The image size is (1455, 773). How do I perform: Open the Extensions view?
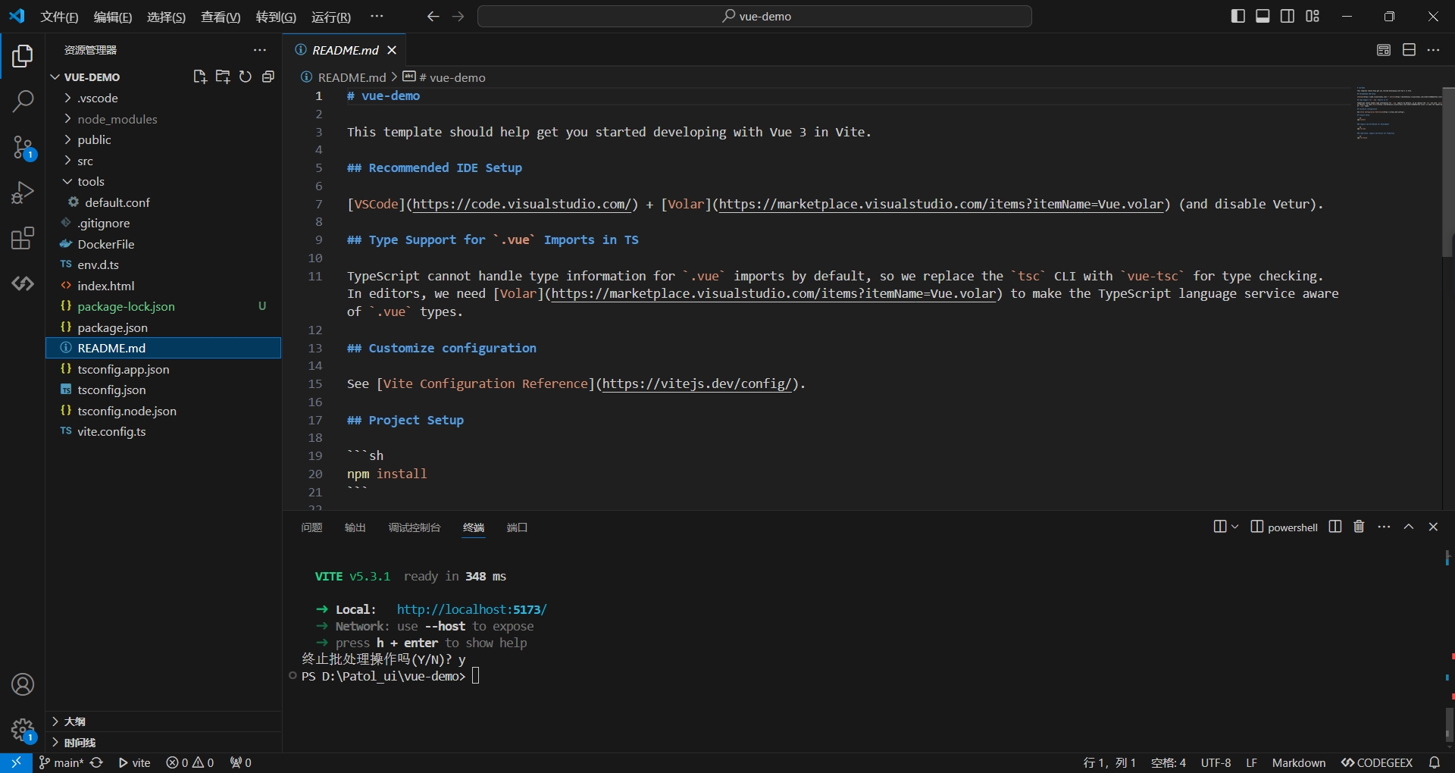pos(23,238)
